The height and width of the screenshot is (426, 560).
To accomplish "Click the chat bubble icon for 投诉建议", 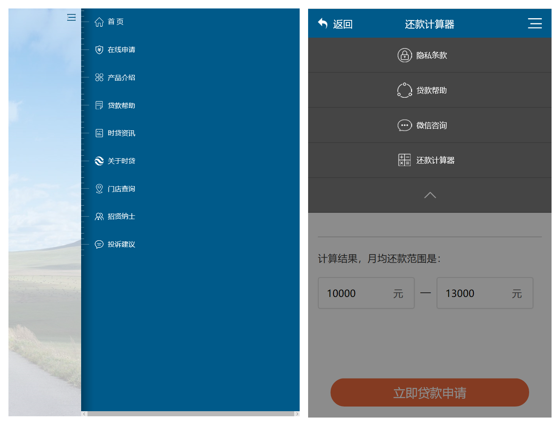I will coord(99,244).
